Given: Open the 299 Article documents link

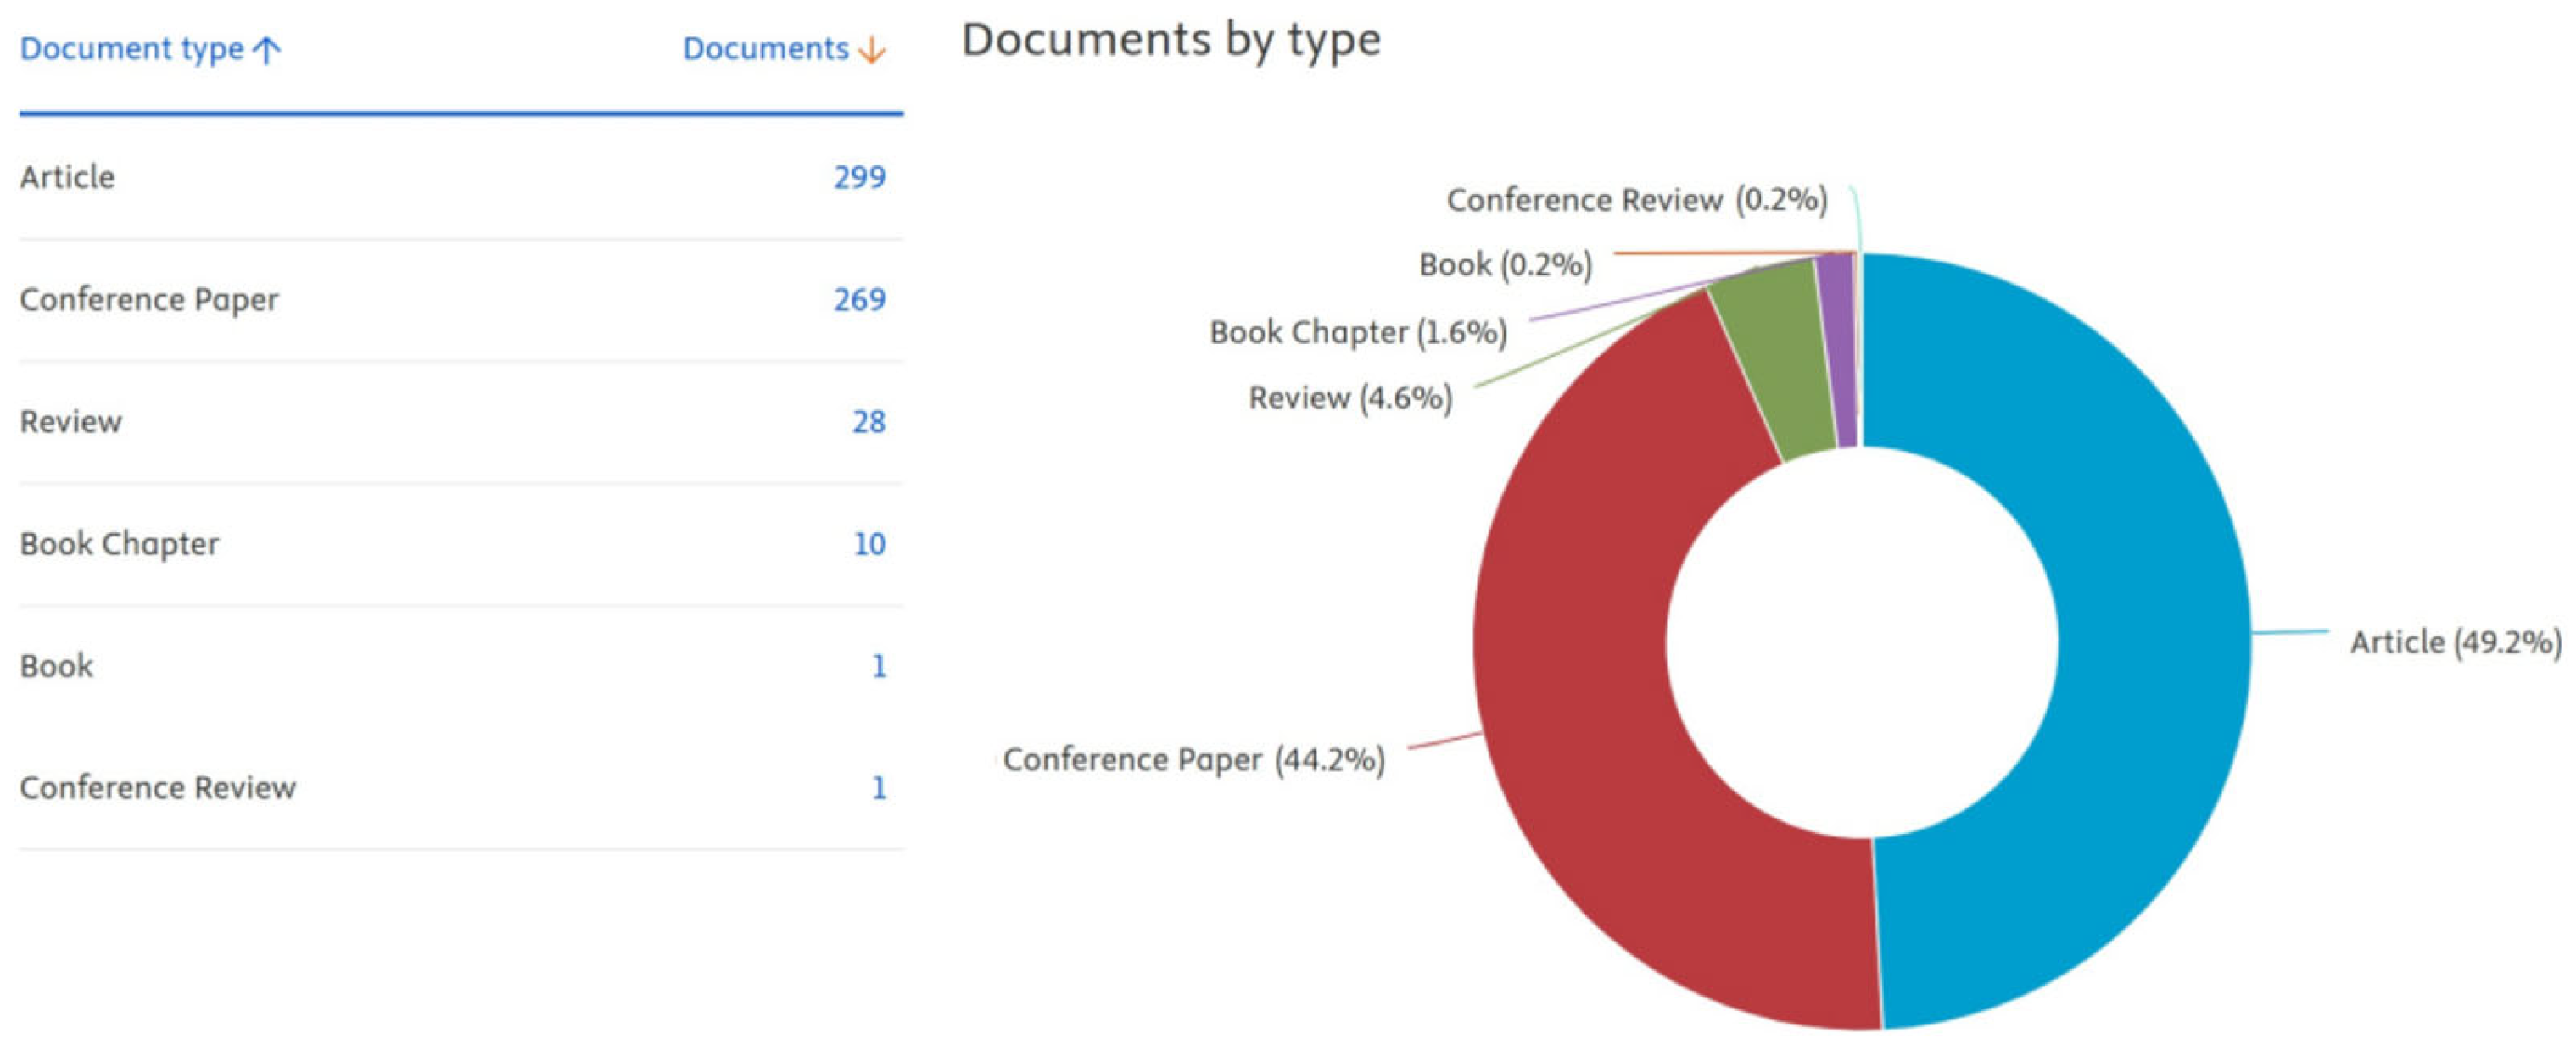Looking at the screenshot, I should click(x=859, y=177).
